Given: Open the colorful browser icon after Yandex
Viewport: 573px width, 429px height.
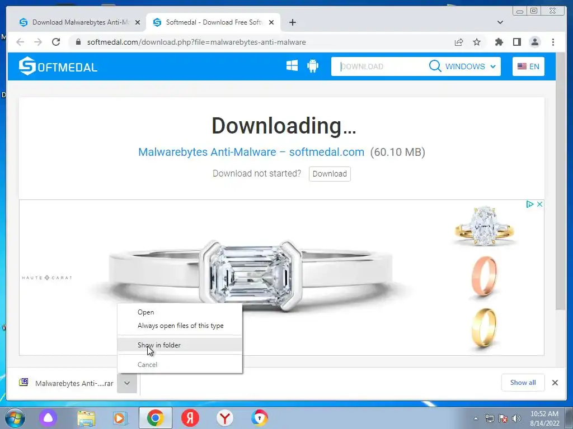Looking at the screenshot, I should click(x=260, y=418).
